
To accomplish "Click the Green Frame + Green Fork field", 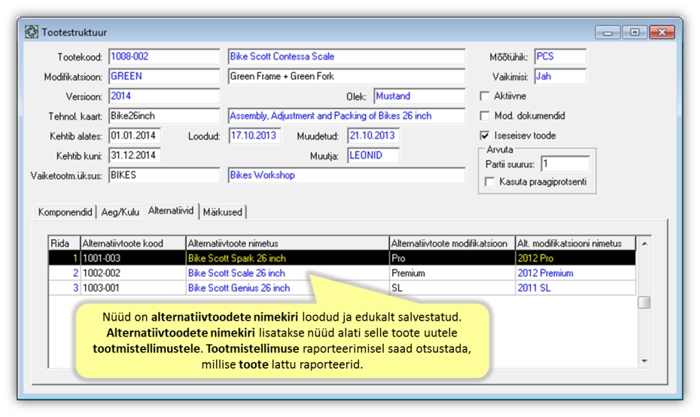I will click(346, 76).
